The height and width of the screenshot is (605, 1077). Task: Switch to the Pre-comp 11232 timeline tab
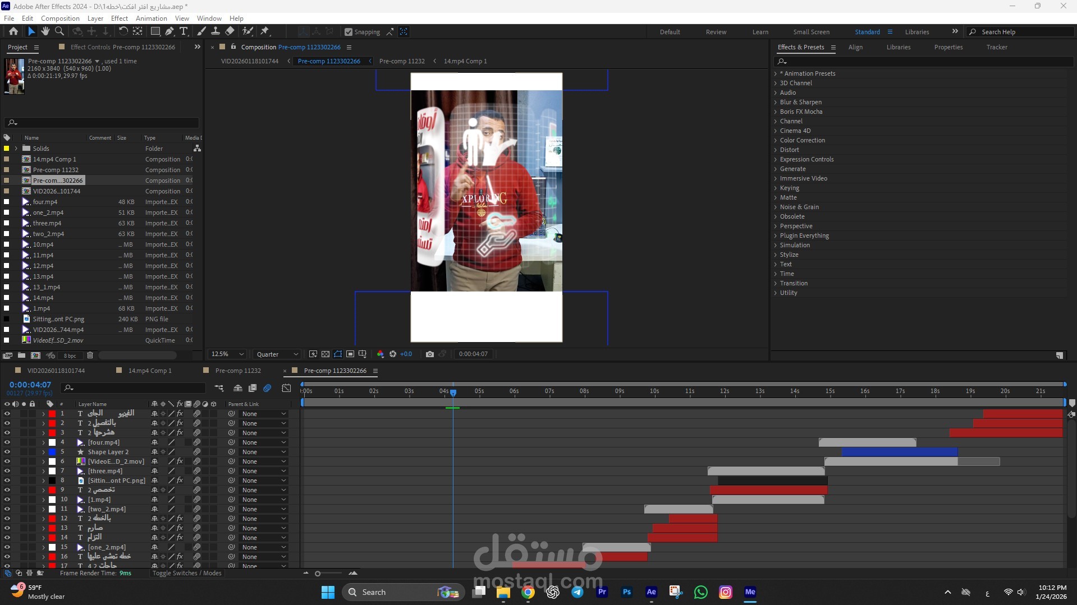238,371
